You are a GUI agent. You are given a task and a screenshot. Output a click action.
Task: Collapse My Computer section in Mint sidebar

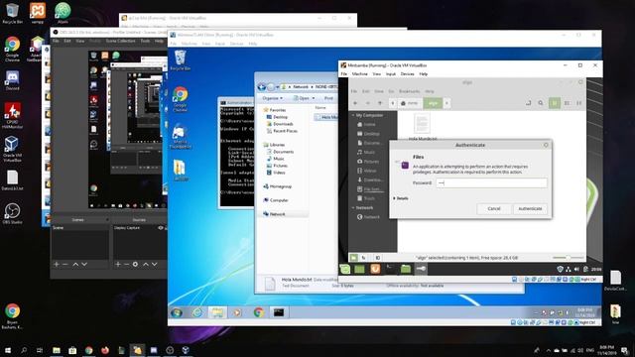[x=353, y=115]
